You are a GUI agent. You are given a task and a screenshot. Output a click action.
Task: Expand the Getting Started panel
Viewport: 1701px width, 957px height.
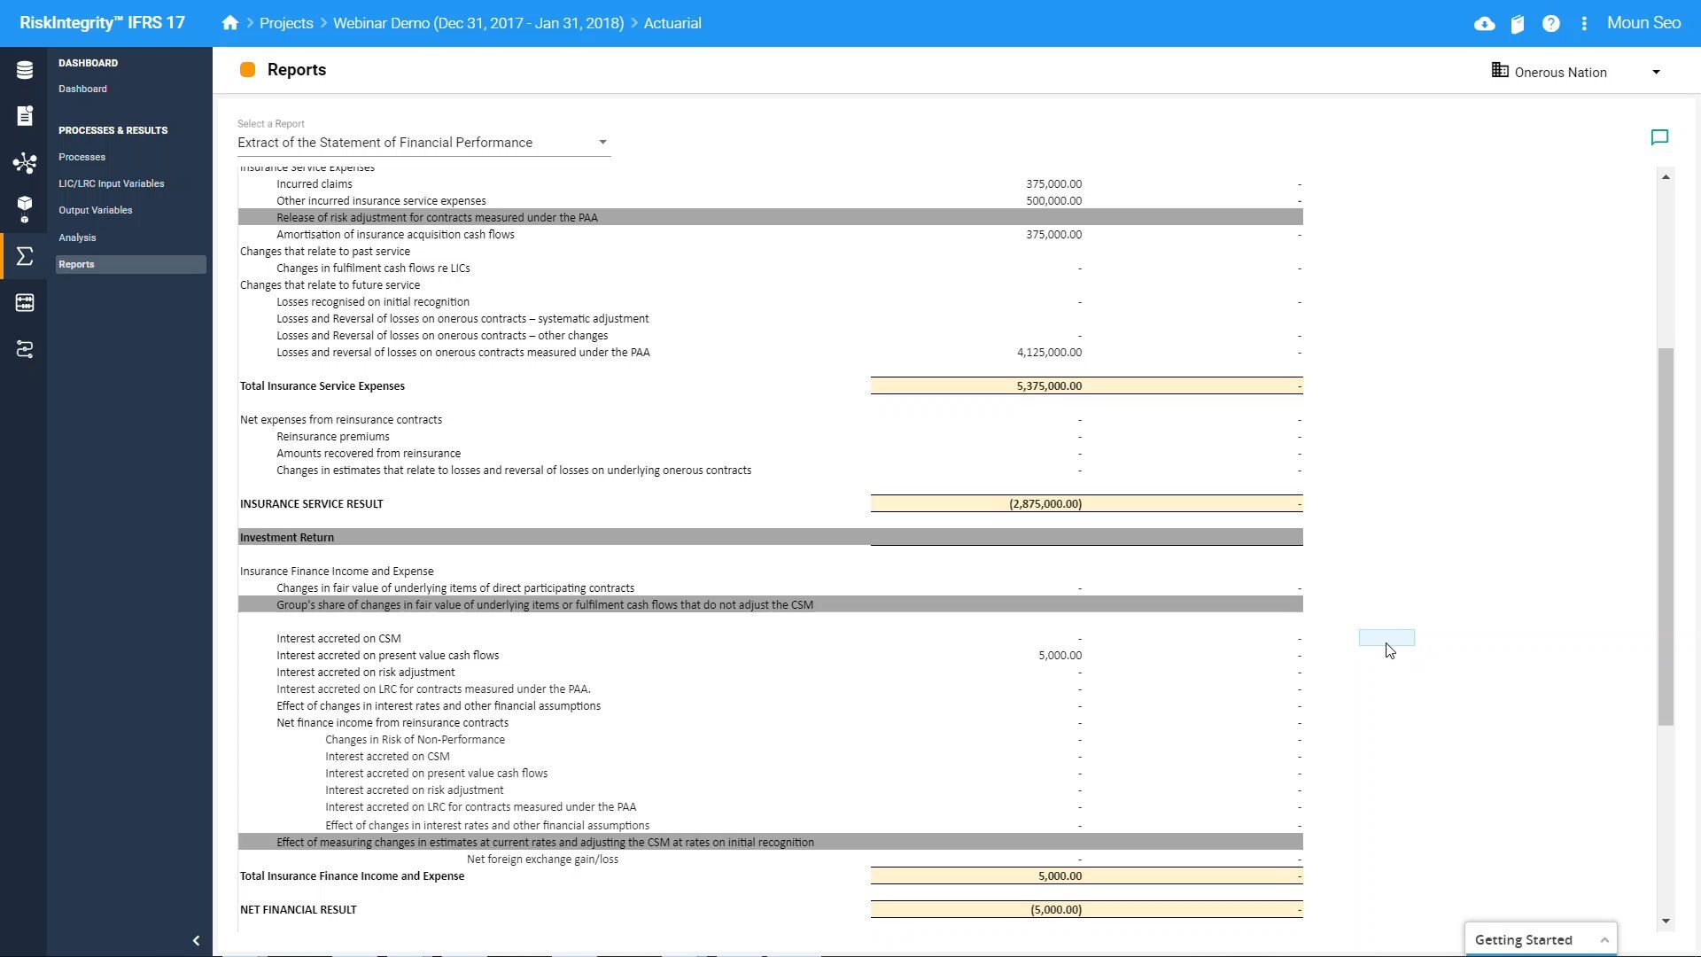point(1604,940)
